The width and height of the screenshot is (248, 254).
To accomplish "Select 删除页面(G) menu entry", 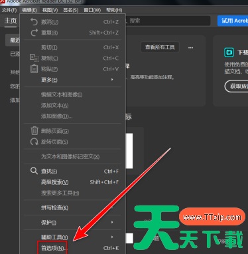I will tap(72, 131).
